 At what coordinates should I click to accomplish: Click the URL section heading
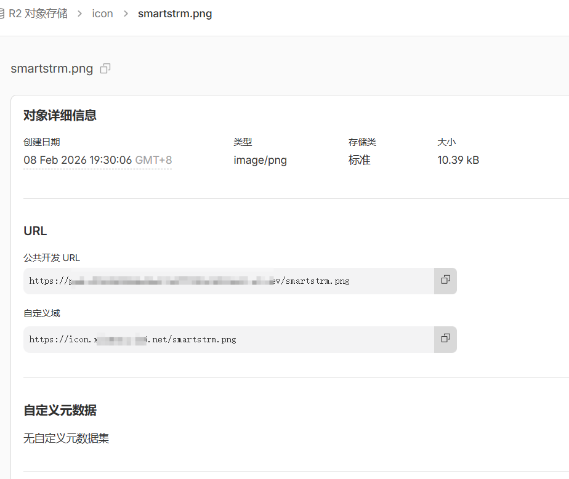(x=35, y=231)
